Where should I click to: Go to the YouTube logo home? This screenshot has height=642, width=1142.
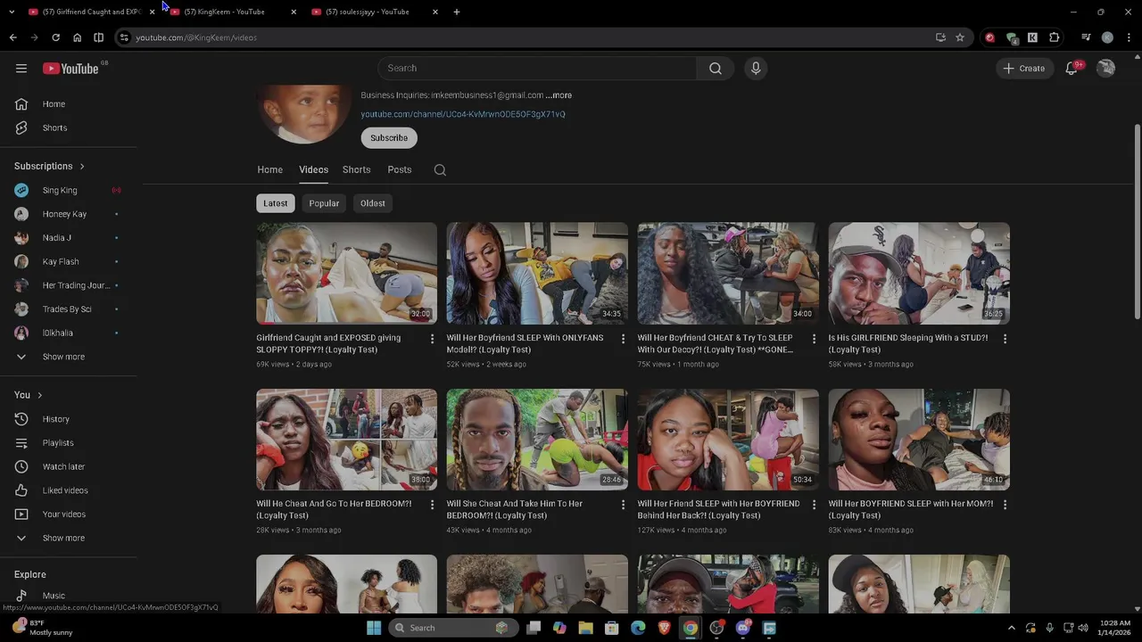(70, 69)
